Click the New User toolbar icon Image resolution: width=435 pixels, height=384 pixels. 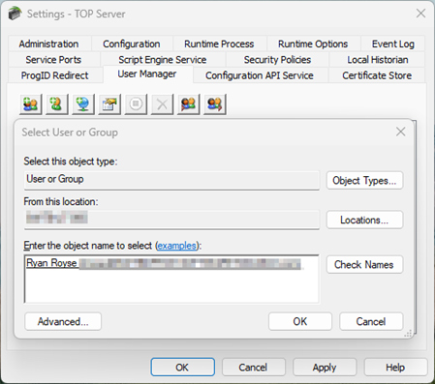pyautogui.click(x=57, y=104)
